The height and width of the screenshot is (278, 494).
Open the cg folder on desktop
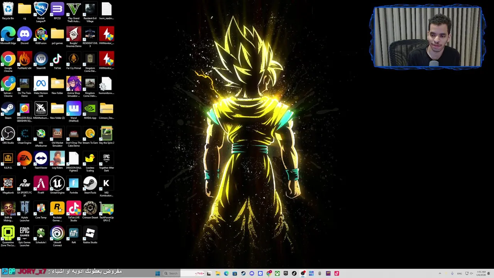tap(24, 11)
